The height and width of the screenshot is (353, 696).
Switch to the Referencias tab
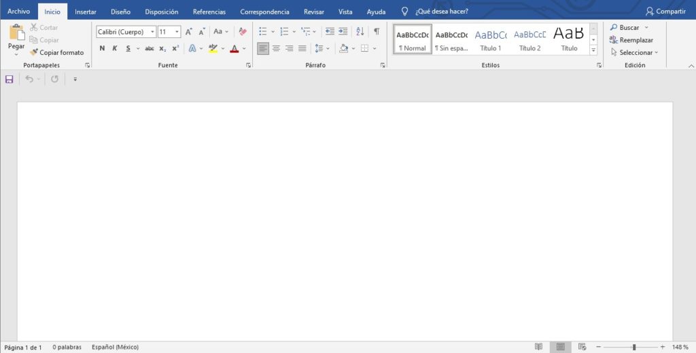209,12
